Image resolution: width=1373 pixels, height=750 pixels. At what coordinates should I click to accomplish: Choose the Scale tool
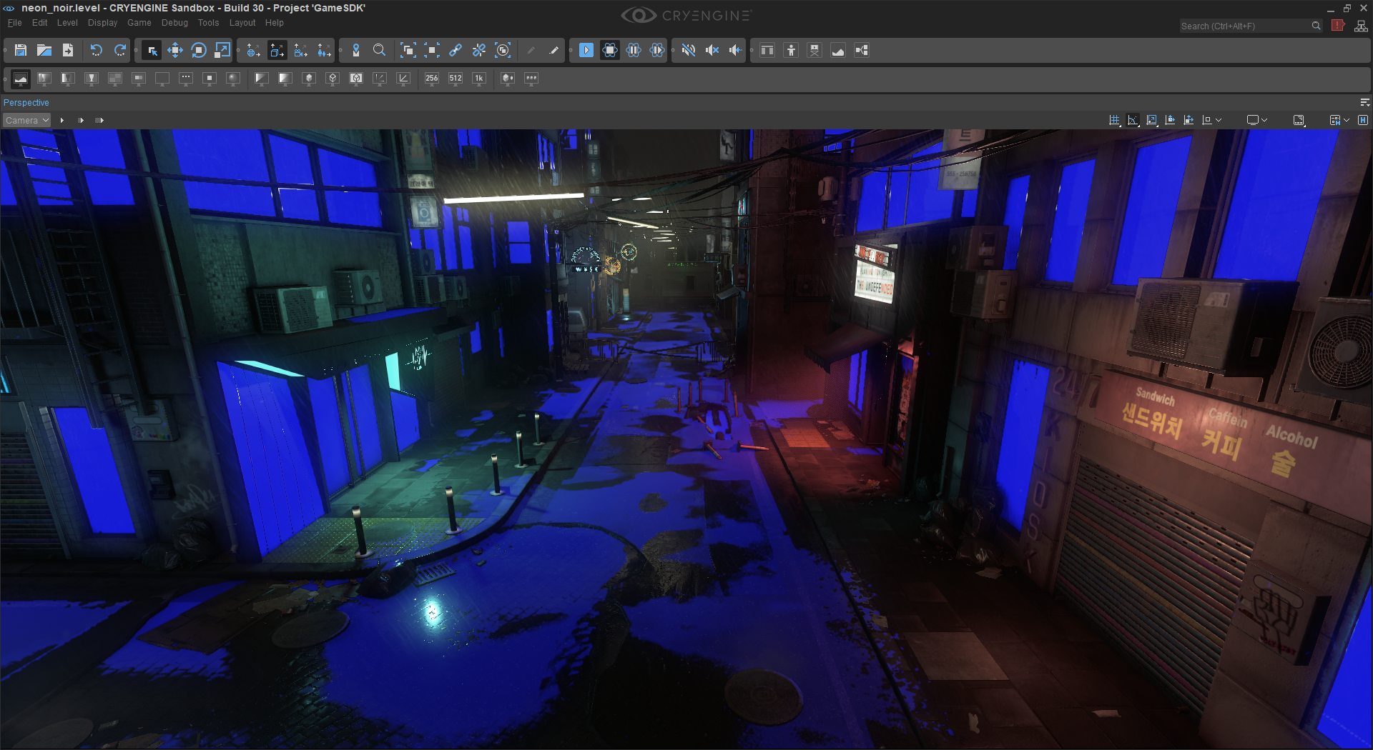pos(222,50)
